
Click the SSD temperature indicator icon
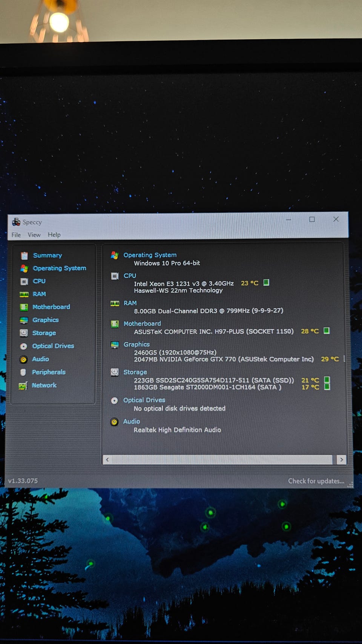tap(327, 380)
